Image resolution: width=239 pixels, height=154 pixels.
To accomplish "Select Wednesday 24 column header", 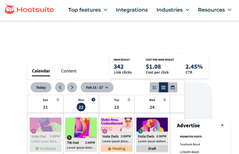I will (x=152, y=104).
